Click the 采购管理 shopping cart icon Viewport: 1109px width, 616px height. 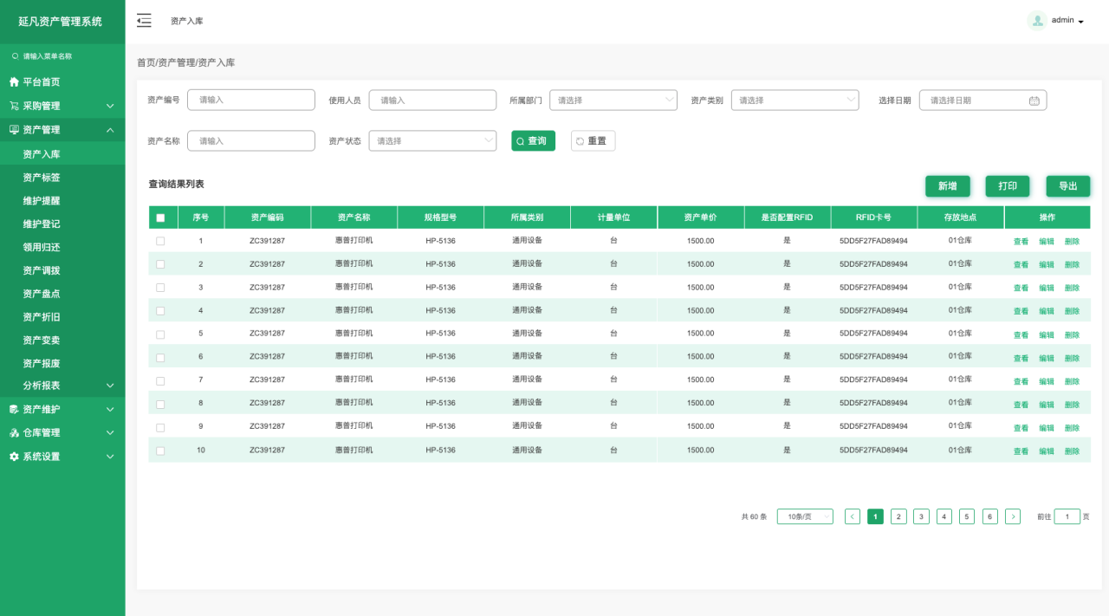pyautogui.click(x=14, y=106)
